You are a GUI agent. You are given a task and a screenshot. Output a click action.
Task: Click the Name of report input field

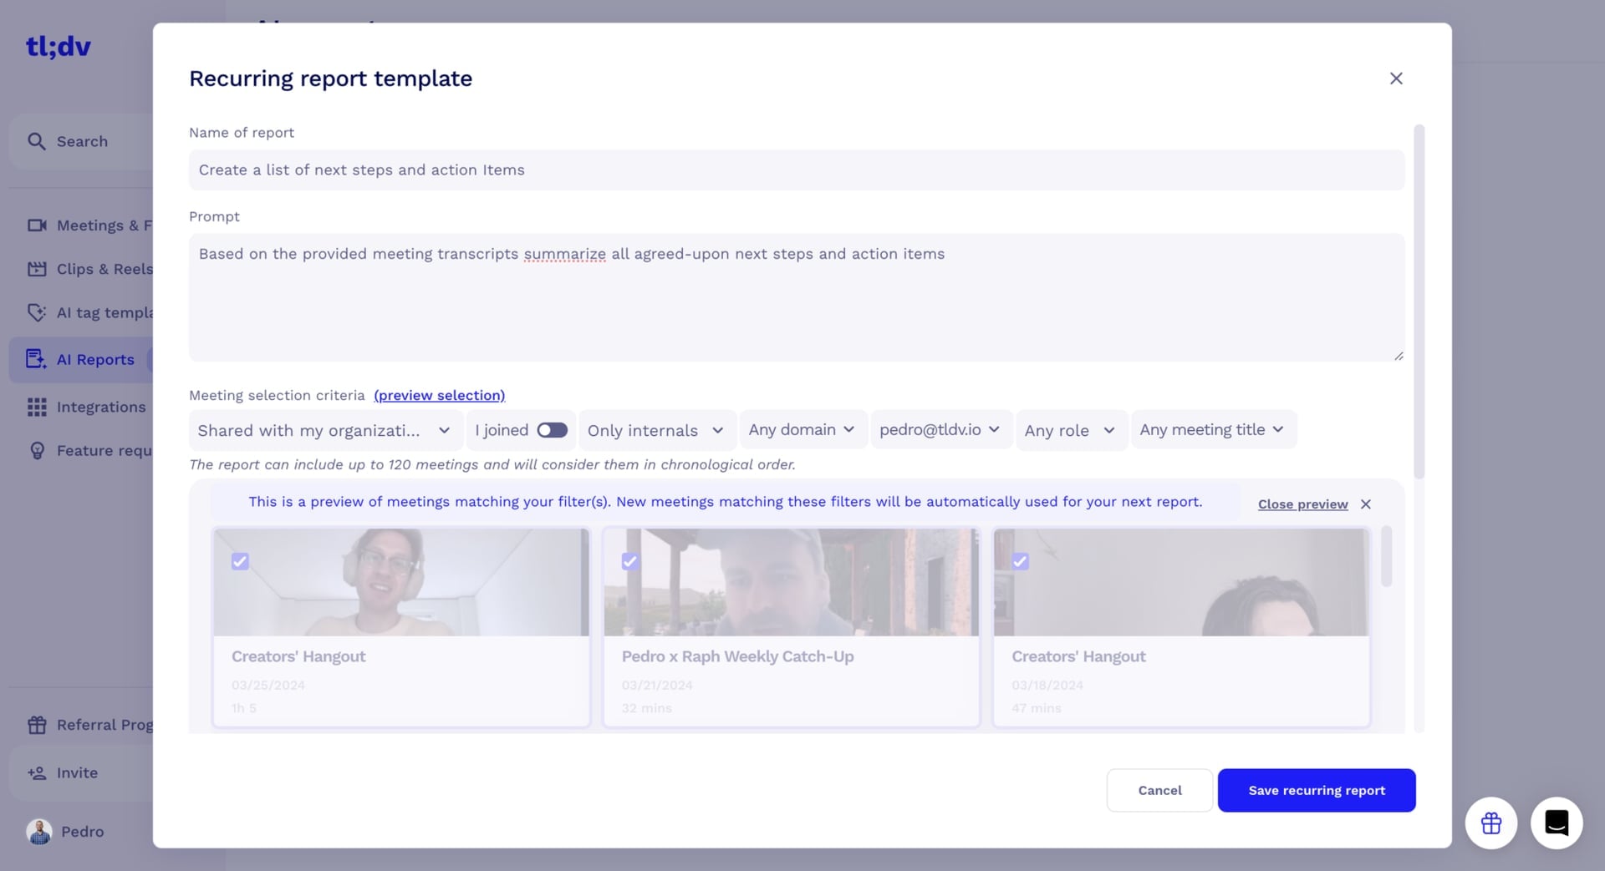[796, 170]
